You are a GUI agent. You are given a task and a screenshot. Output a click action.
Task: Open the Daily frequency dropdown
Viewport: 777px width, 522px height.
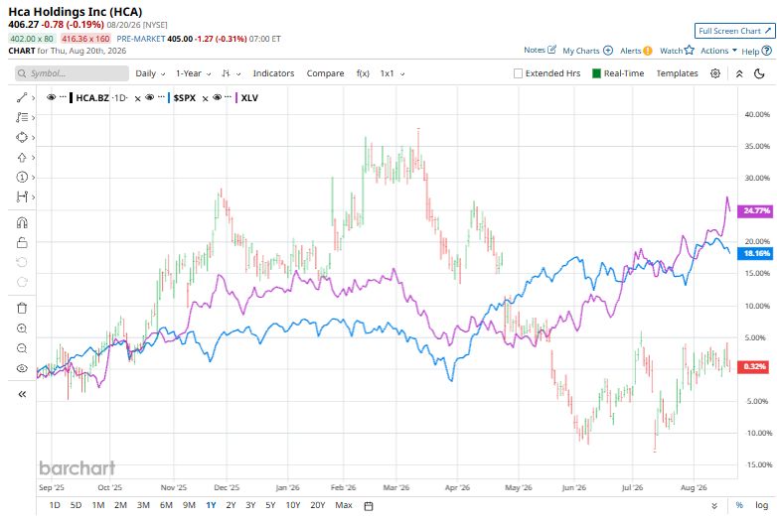pyautogui.click(x=150, y=73)
